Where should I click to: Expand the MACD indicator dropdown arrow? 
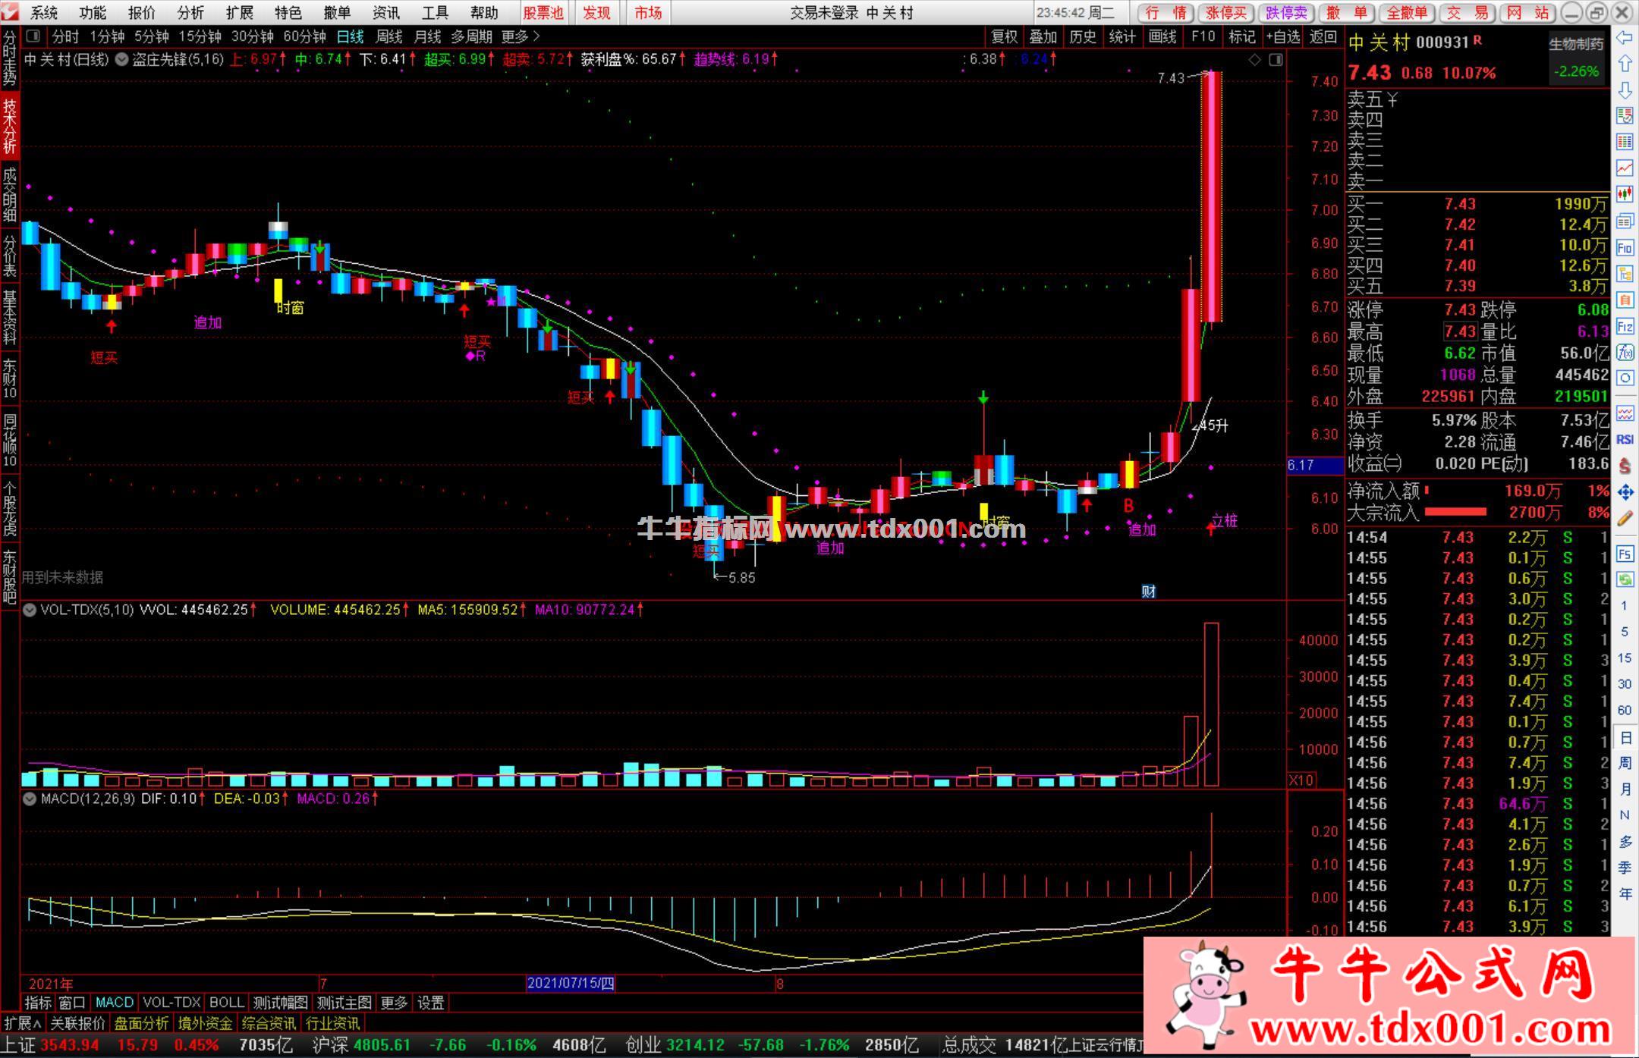[30, 799]
